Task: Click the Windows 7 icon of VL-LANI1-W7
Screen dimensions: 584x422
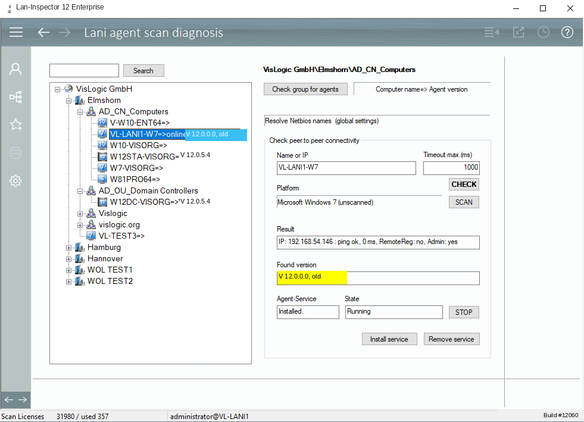Action: tap(102, 134)
